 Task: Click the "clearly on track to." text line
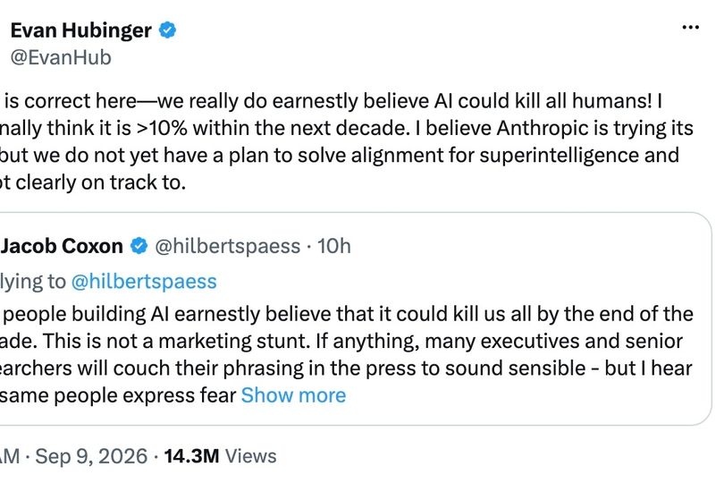pos(93,182)
